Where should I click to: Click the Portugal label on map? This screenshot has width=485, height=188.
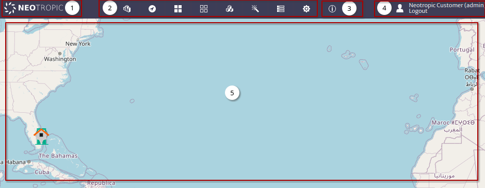point(462,49)
